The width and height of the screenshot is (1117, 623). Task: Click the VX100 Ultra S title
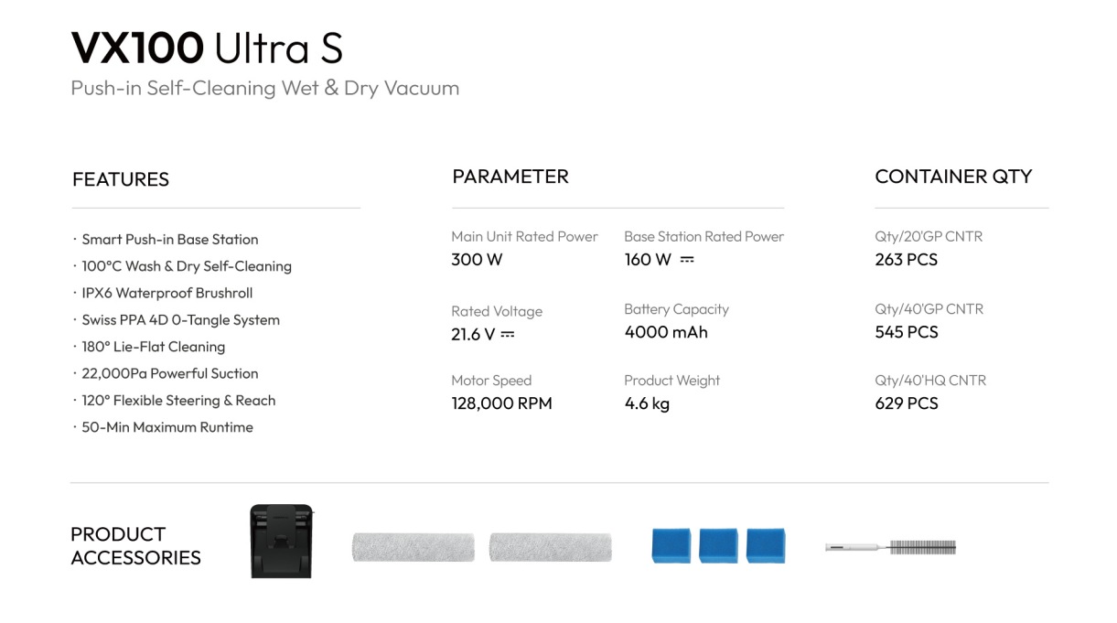207,48
